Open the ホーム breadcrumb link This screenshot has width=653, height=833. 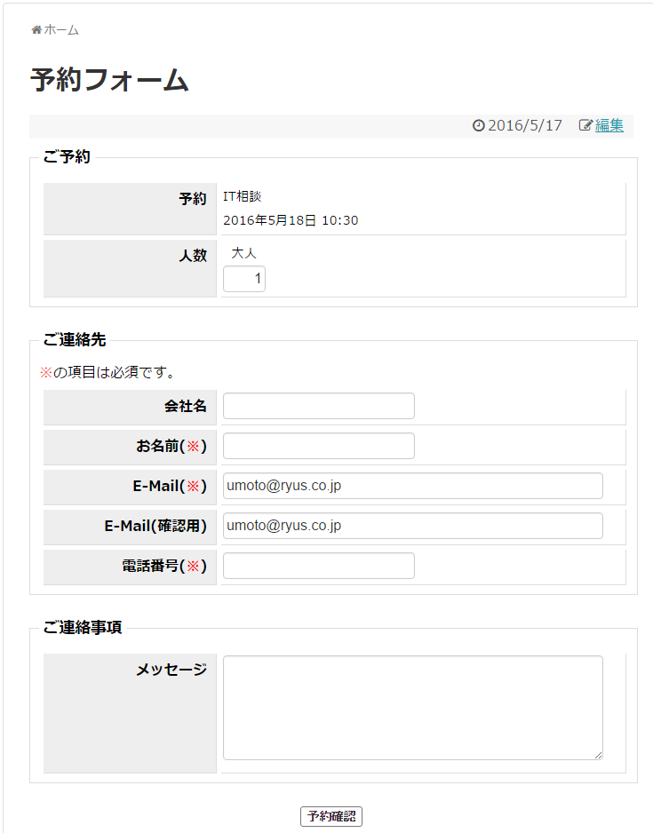pyautogui.click(x=61, y=30)
